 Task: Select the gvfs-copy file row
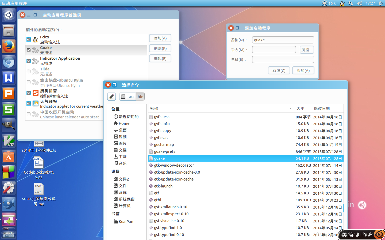tap(246, 131)
